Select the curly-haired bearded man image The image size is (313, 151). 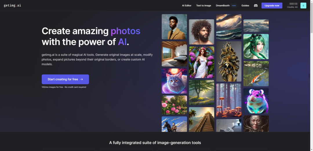(x=201, y=32)
